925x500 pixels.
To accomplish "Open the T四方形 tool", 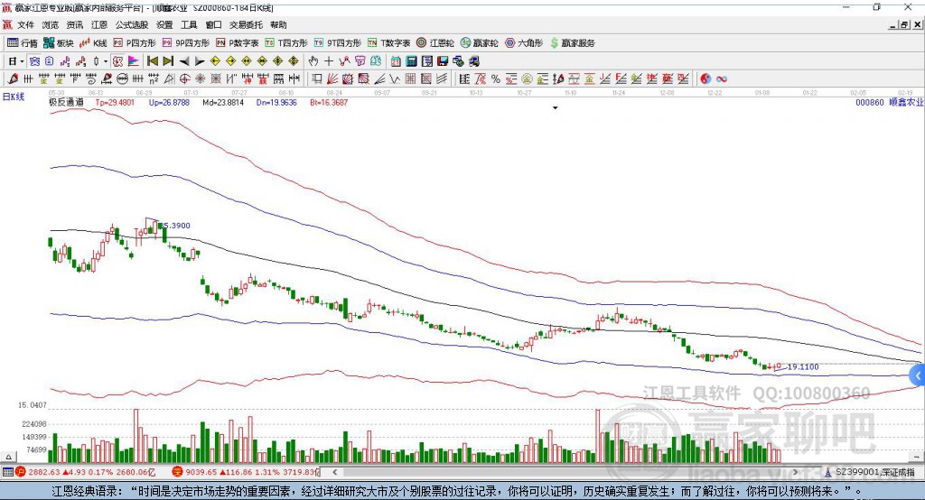I will [x=286, y=43].
